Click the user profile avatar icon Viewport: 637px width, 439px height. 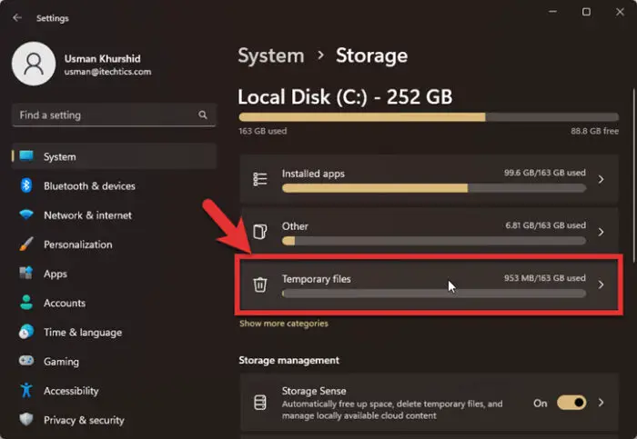pos(34,64)
